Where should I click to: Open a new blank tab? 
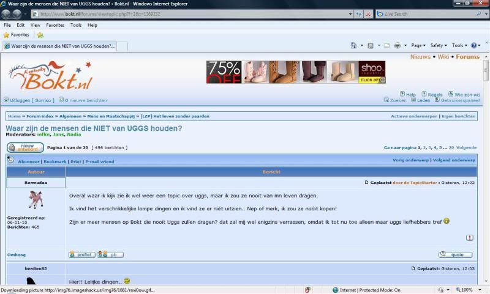[x=122, y=46]
